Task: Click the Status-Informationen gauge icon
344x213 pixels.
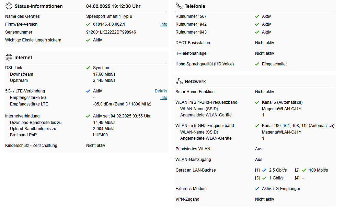Action: click(x=9, y=6)
